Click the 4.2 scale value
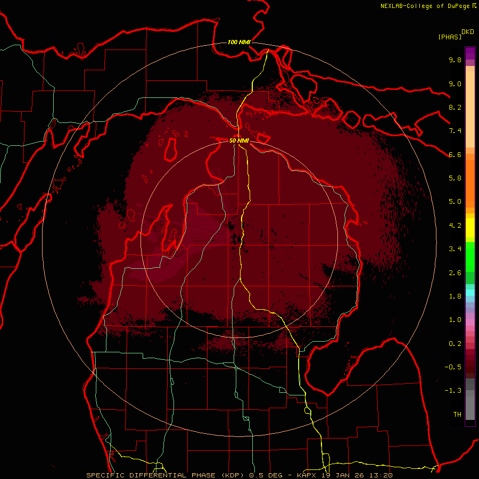 pos(455,226)
